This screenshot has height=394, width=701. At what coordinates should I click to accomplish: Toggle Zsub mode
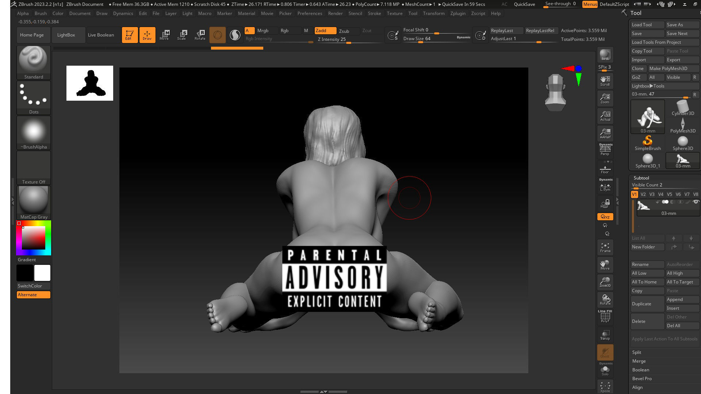coord(348,31)
